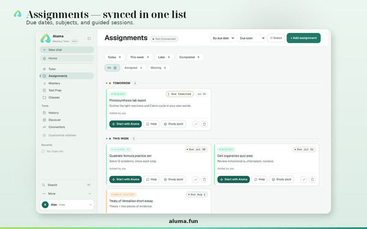Click the Customize sidebar gear icon

coord(44,136)
